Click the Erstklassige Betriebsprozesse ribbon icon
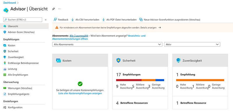The image size is (233, 111). [x=5, y=63]
